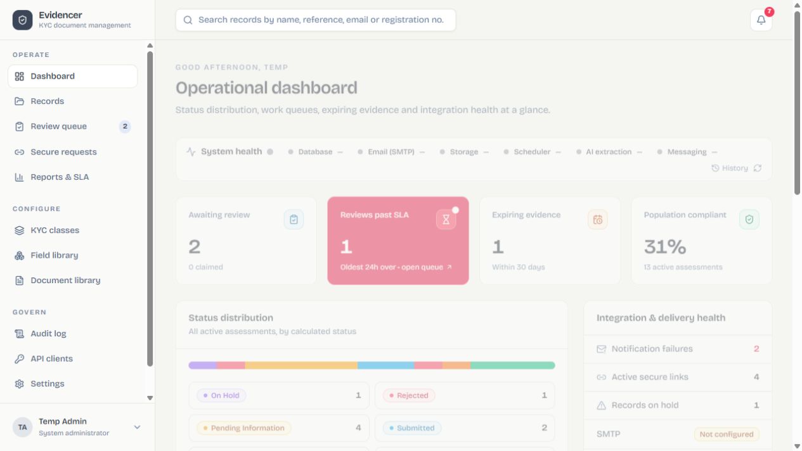The image size is (802, 451).
Task: Click the blue Submitted bar segment
Action: click(386, 365)
